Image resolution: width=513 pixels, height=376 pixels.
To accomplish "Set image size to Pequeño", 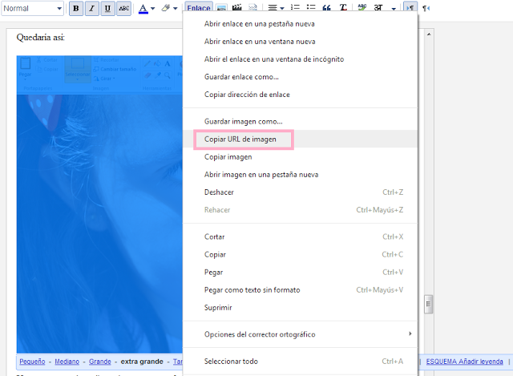I will [32, 362].
